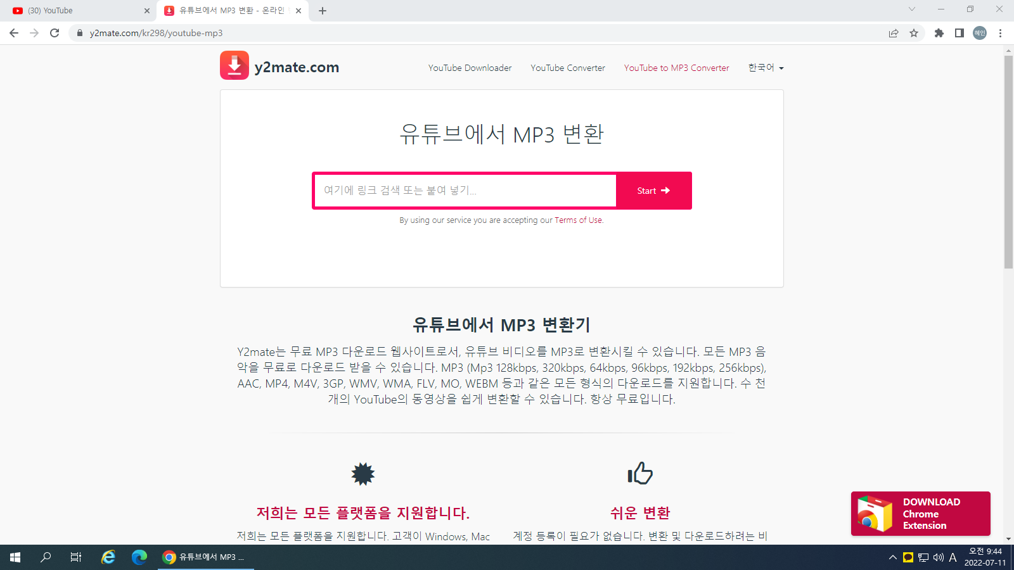Viewport: 1014px width, 570px height.
Task: Click the Start button
Action: pos(653,191)
